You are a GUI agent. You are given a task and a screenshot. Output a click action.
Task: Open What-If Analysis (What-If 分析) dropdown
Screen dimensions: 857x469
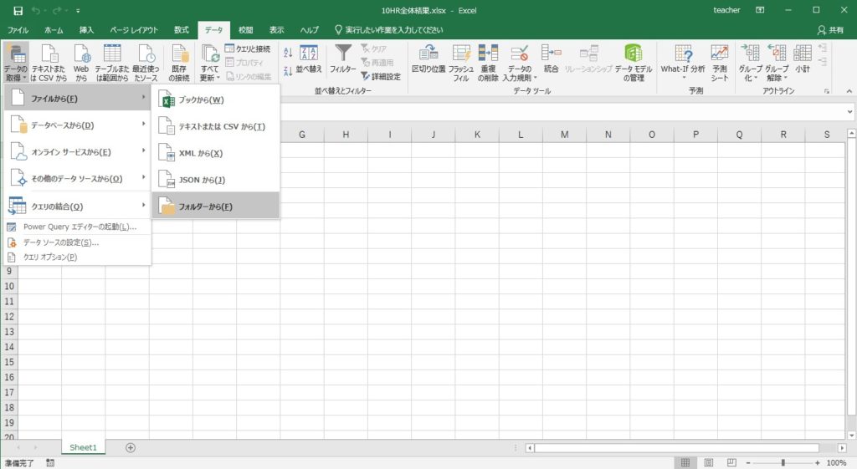683,64
